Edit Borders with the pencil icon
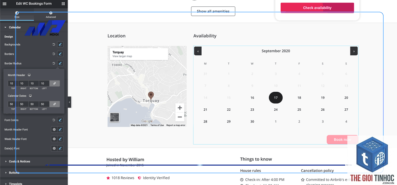Viewport: 397px width, 185px height. click(x=60, y=54)
